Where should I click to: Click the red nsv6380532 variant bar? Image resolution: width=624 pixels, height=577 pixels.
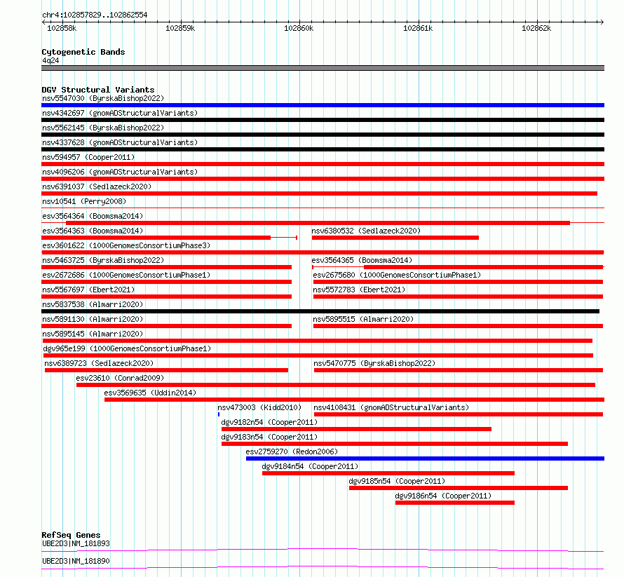(395, 238)
